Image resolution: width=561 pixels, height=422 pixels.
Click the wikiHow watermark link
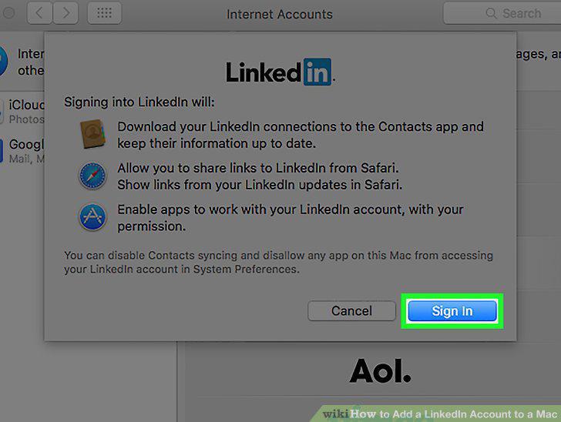coord(439,414)
